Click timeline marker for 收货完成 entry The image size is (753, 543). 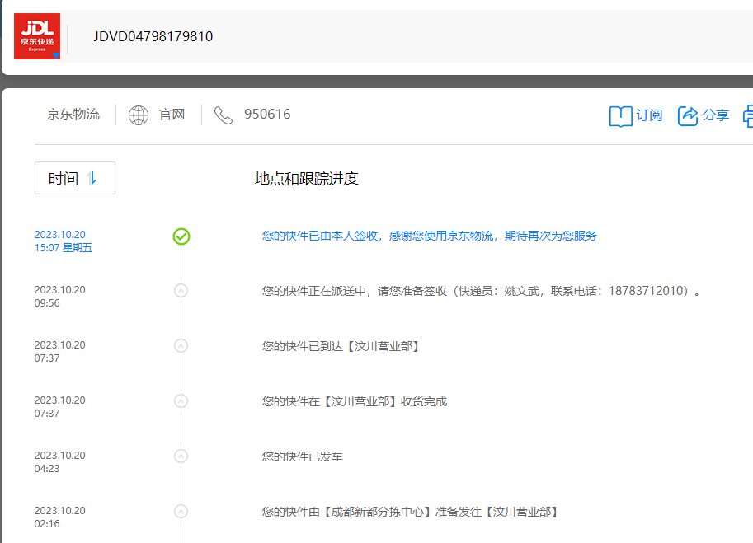[x=181, y=401]
